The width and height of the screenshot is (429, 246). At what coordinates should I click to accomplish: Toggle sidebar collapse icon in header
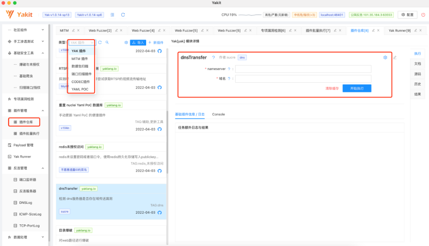click(x=112, y=15)
